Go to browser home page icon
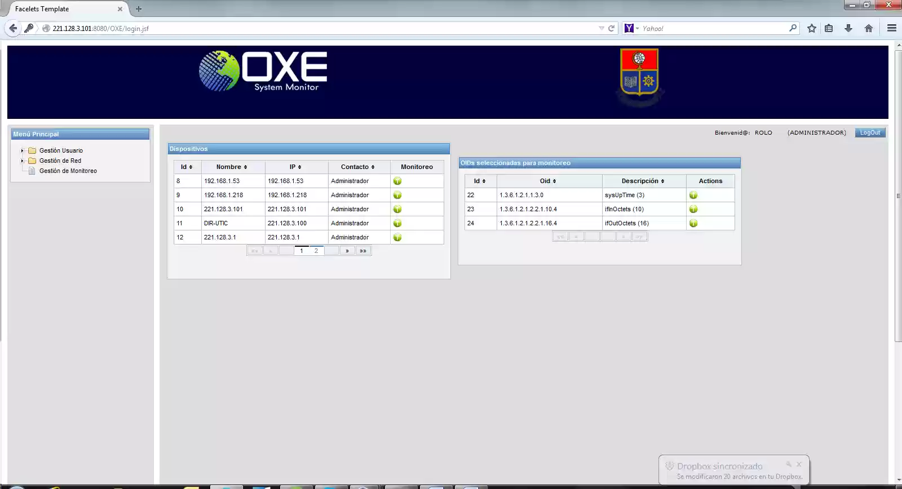902x489 pixels. (869, 28)
